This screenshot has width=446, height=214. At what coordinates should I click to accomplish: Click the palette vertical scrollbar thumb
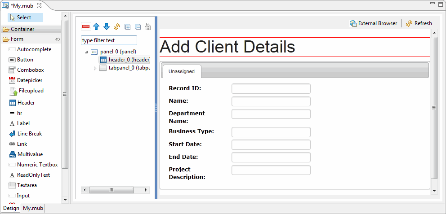(x=65, y=94)
